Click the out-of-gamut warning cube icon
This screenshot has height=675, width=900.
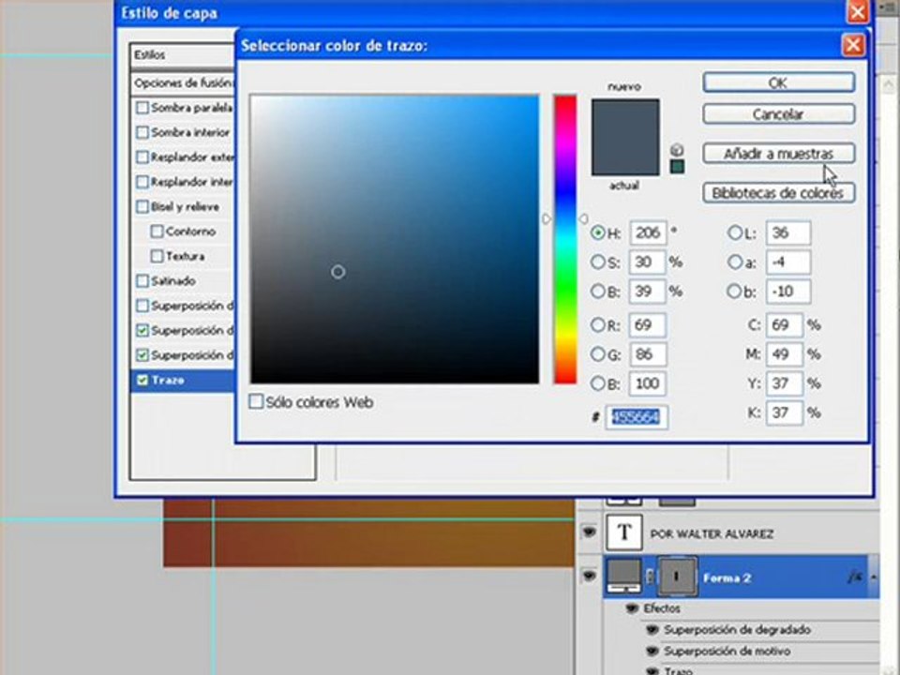pyautogui.click(x=677, y=150)
